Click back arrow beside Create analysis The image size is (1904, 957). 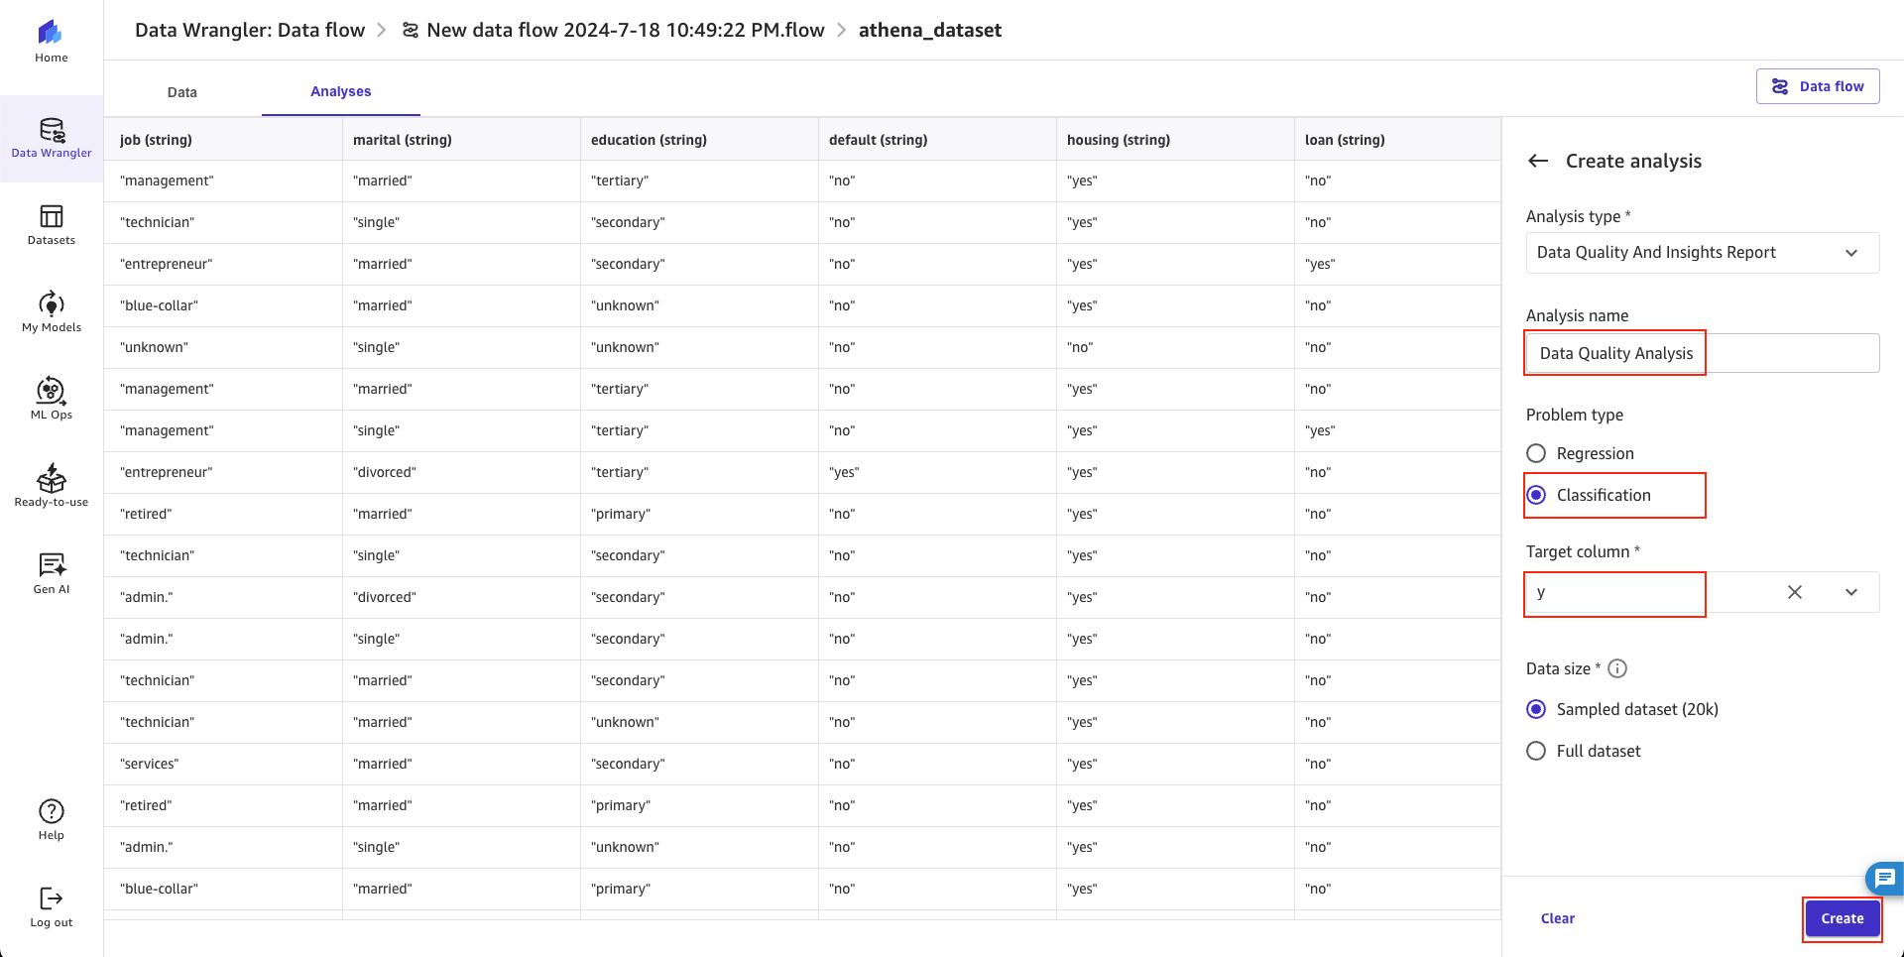tap(1538, 161)
